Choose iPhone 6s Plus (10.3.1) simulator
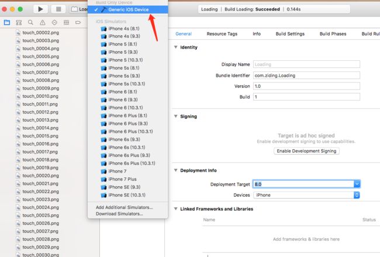This screenshot has height=257, width=380. click(132, 163)
